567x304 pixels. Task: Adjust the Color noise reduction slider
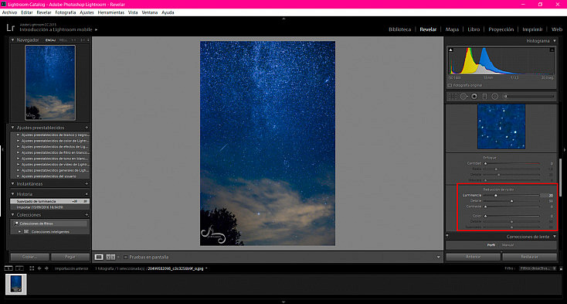pyautogui.click(x=485, y=216)
